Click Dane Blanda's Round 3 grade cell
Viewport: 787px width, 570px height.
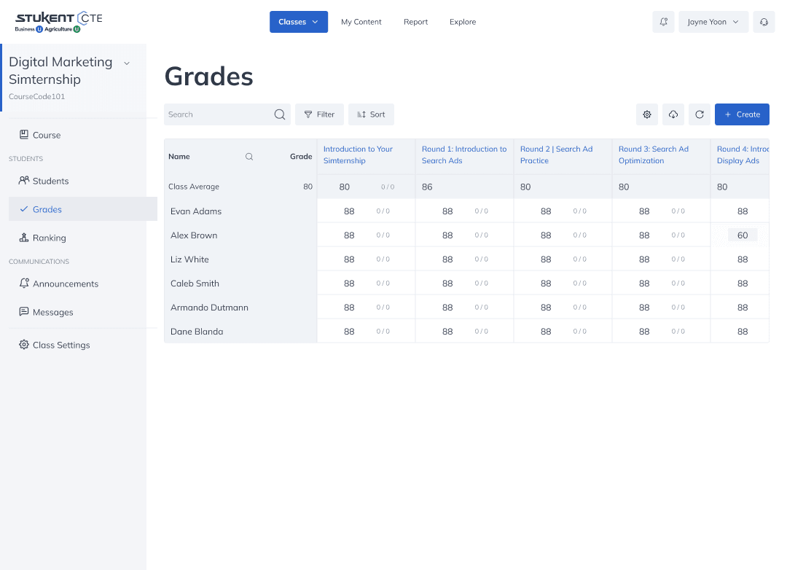662,332
